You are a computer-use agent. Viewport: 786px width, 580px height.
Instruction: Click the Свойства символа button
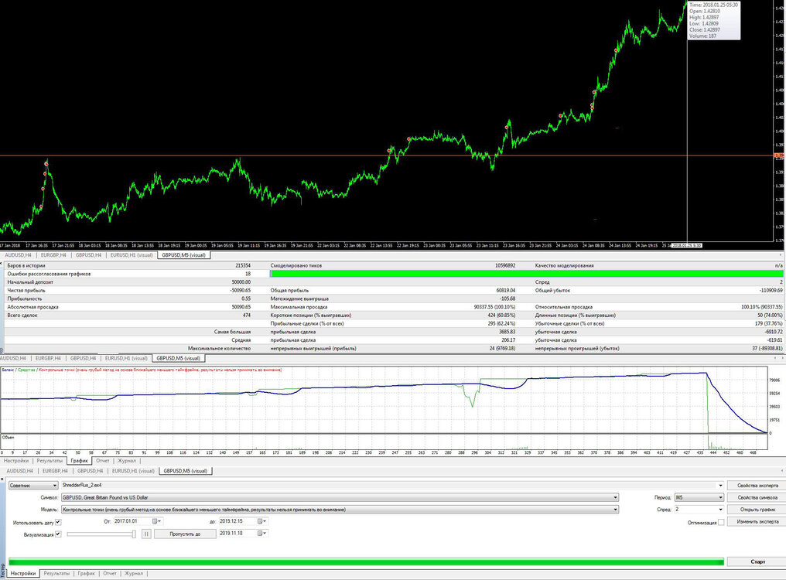pyautogui.click(x=757, y=498)
